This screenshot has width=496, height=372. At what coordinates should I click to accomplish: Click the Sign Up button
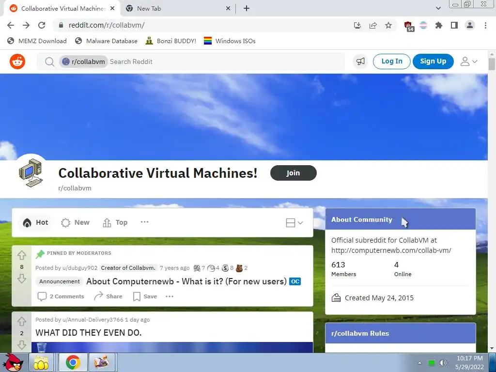pyautogui.click(x=433, y=62)
